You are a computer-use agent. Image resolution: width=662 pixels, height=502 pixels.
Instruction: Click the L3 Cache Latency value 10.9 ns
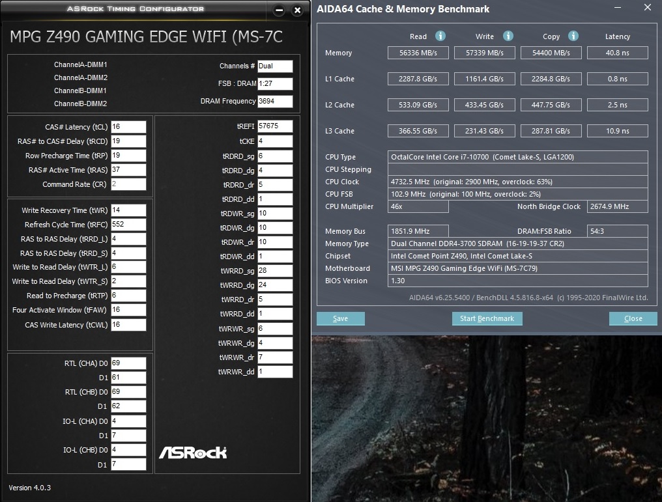pyautogui.click(x=617, y=131)
